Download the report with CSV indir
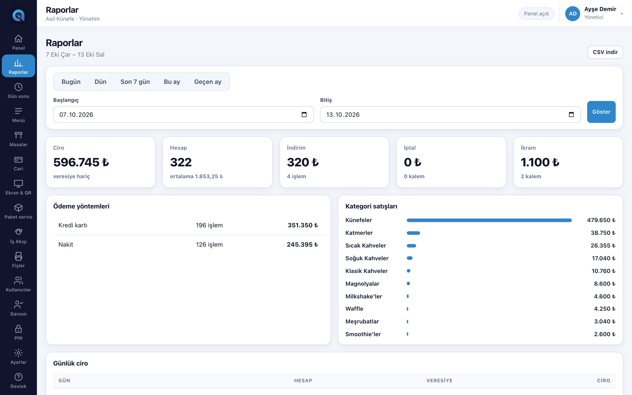Screen dimensions: 632x395 (x=605, y=52)
